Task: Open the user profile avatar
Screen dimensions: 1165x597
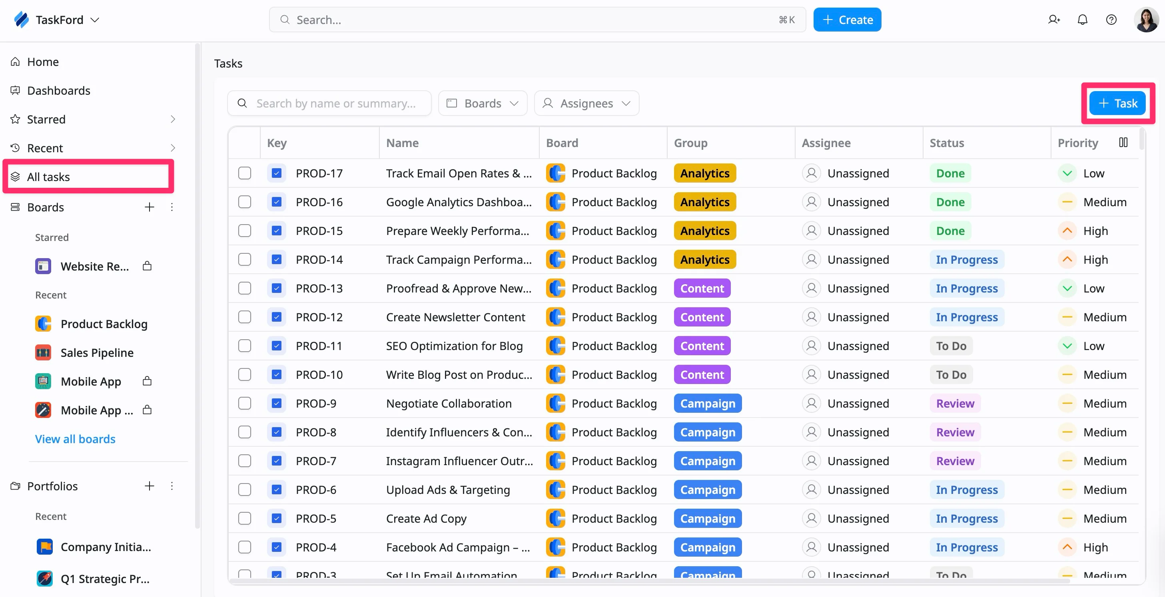Action: pos(1146,20)
